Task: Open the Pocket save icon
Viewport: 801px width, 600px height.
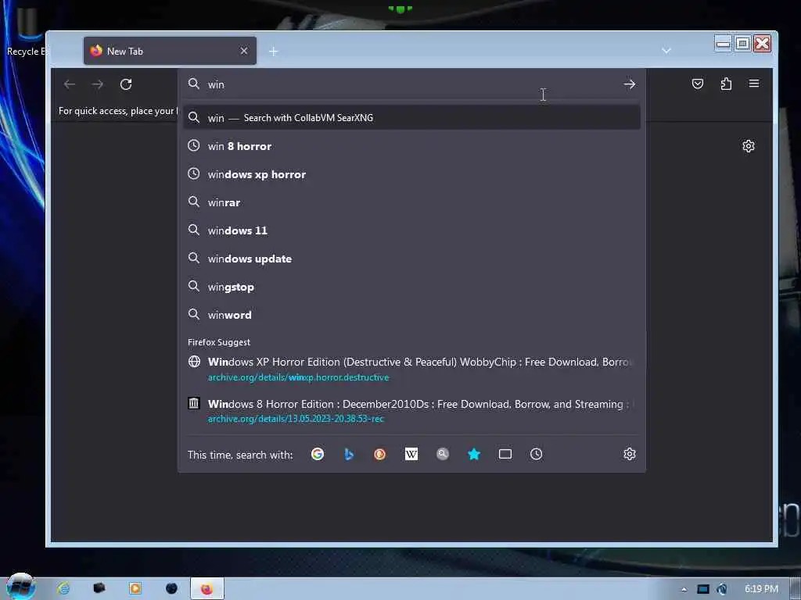Action: (x=697, y=84)
